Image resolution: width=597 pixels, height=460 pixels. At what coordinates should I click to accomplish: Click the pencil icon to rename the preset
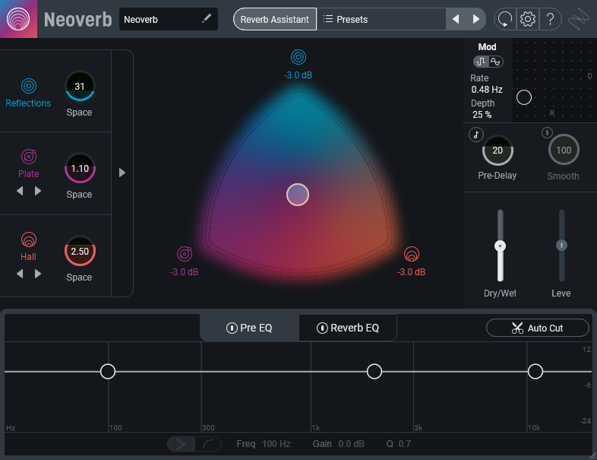(x=207, y=19)
